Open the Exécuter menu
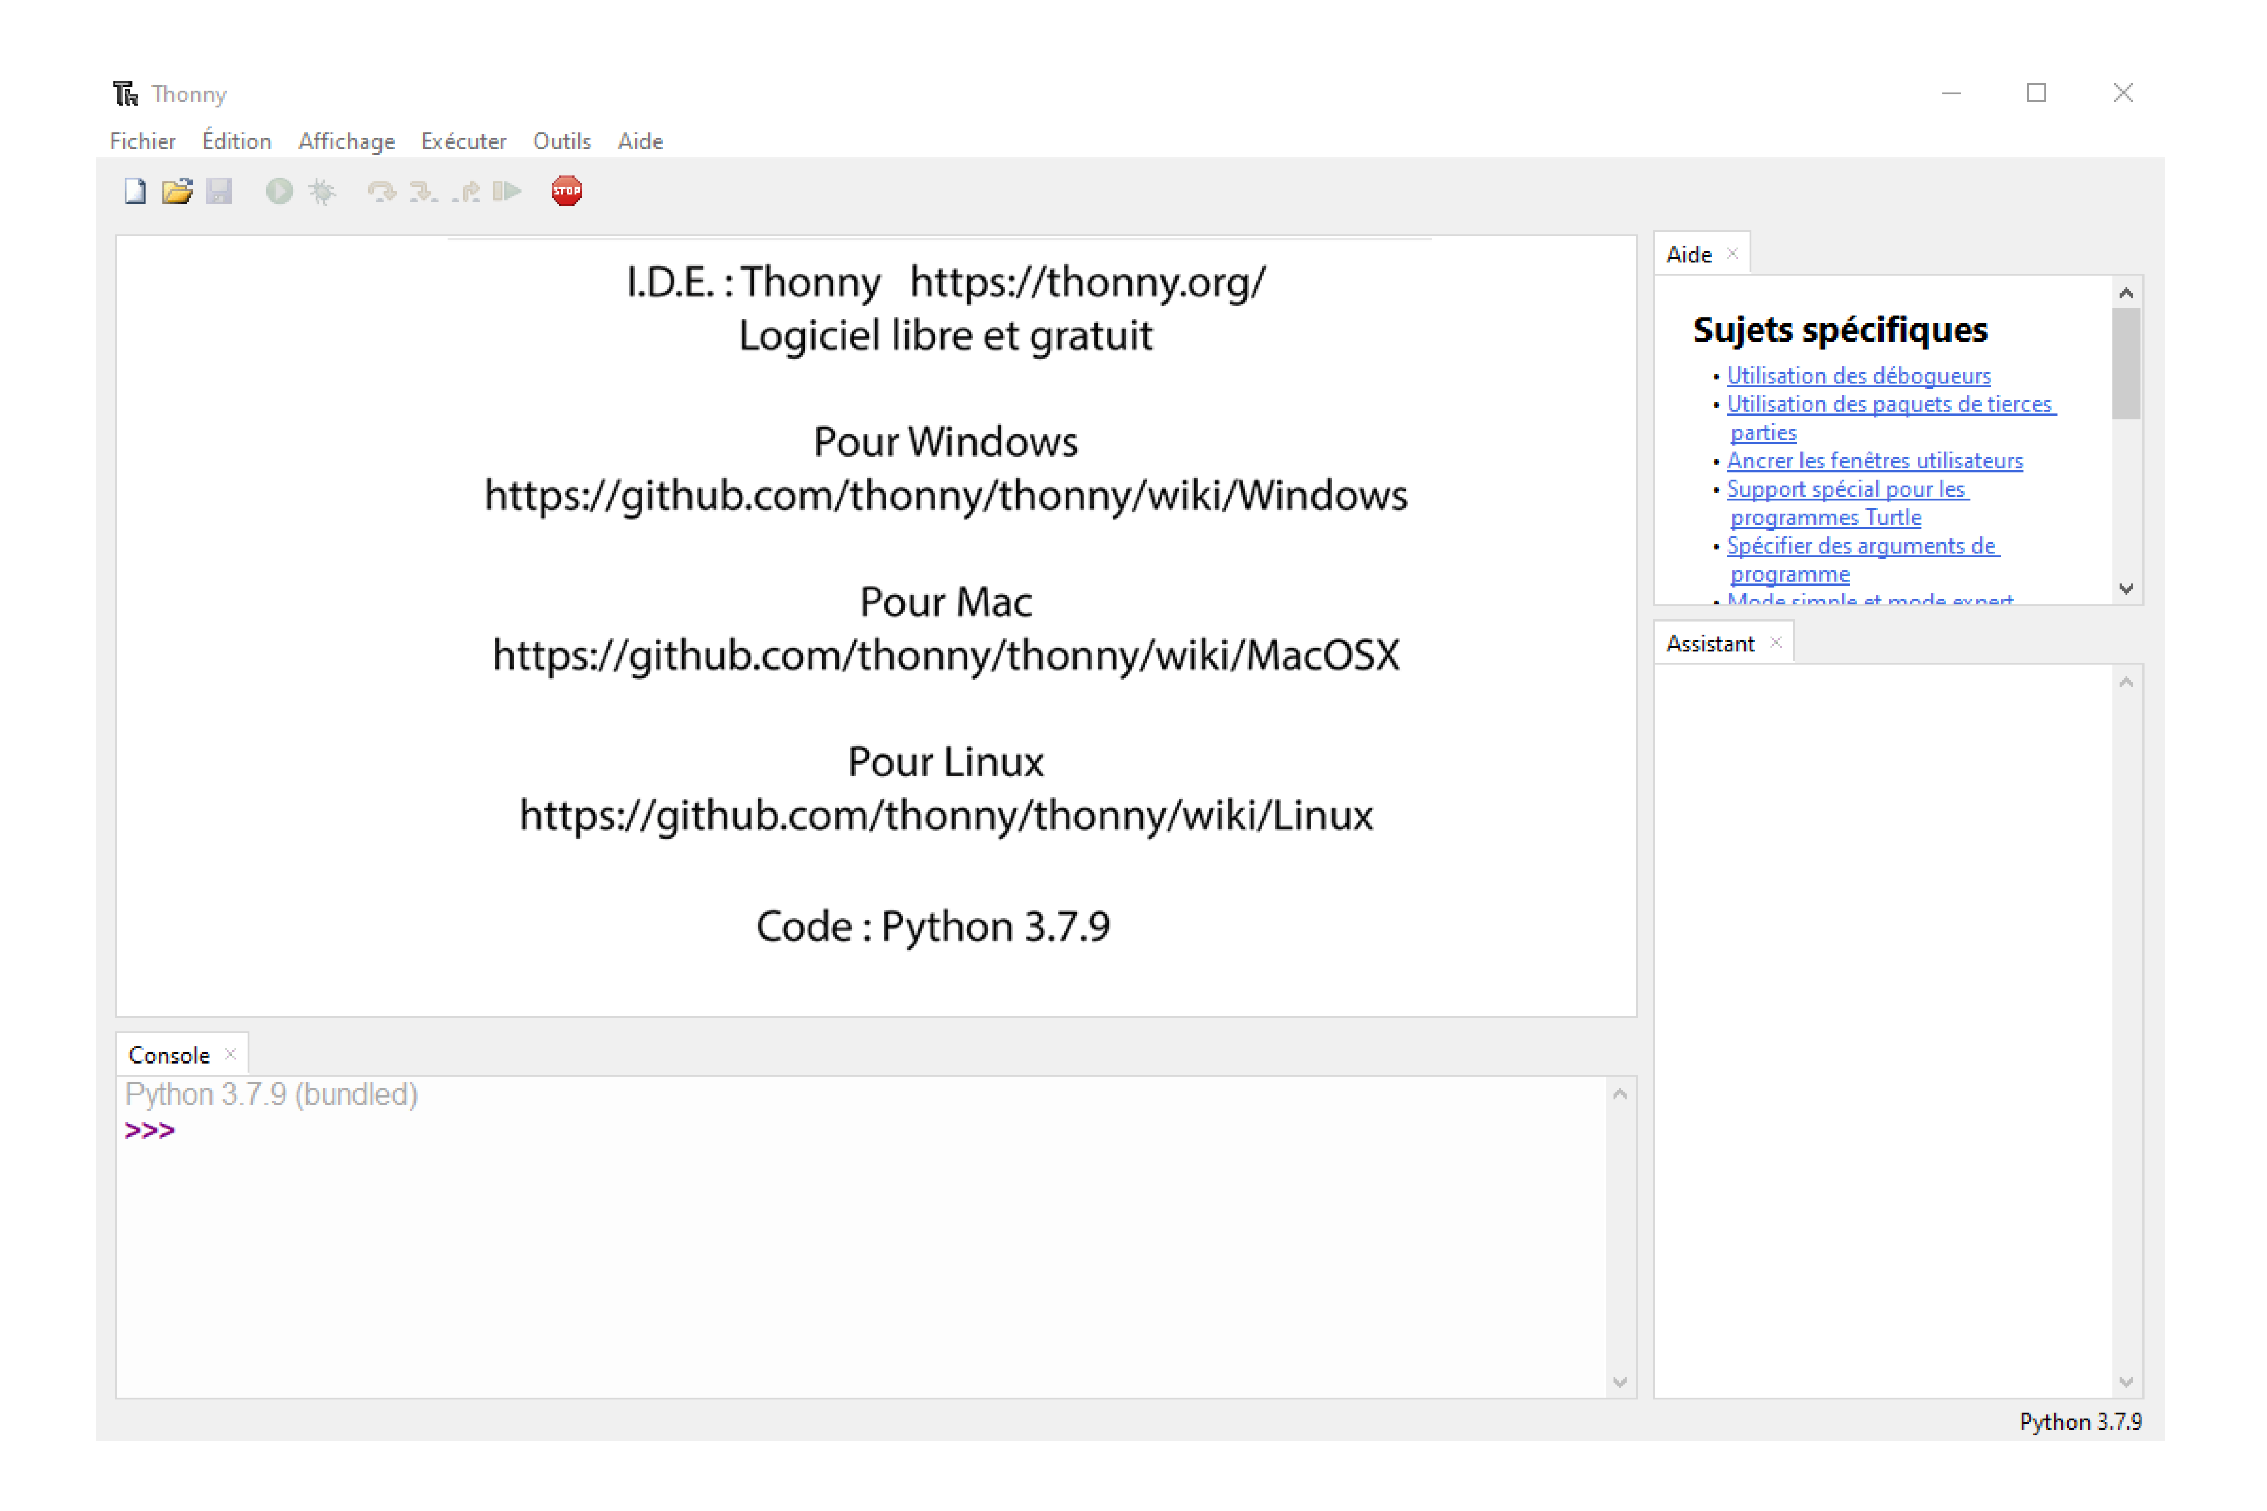 tap(463, 141)
